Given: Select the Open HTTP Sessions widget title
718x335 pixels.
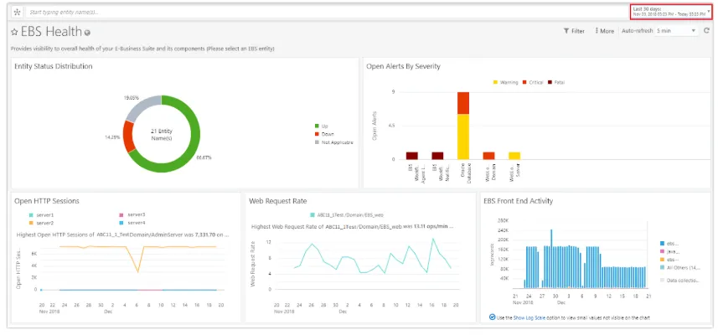Looking at the screenshot, I should [x=47, y=201].
